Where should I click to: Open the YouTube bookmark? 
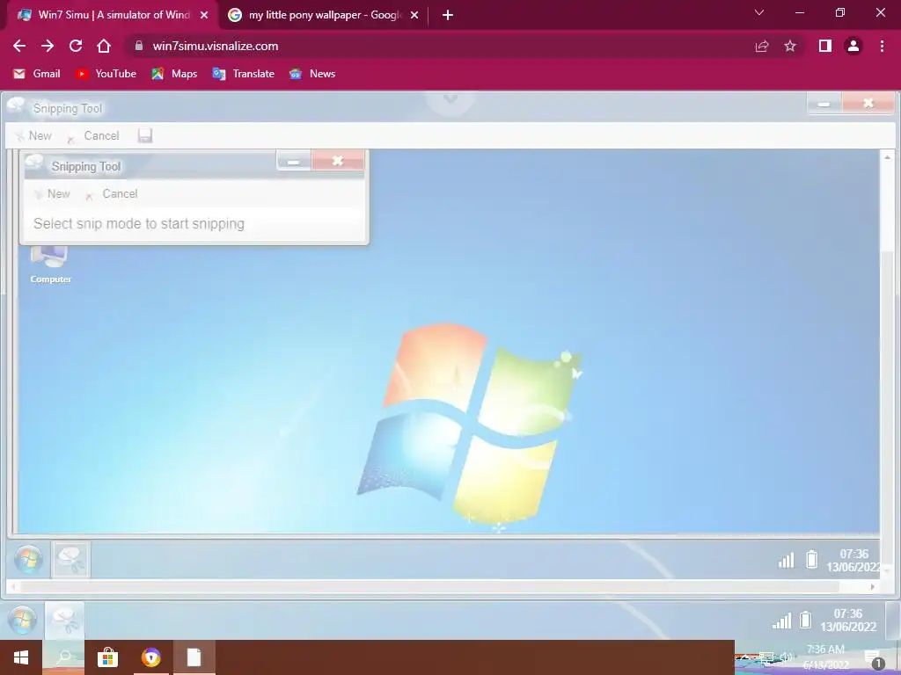click(x=106, y=74)
